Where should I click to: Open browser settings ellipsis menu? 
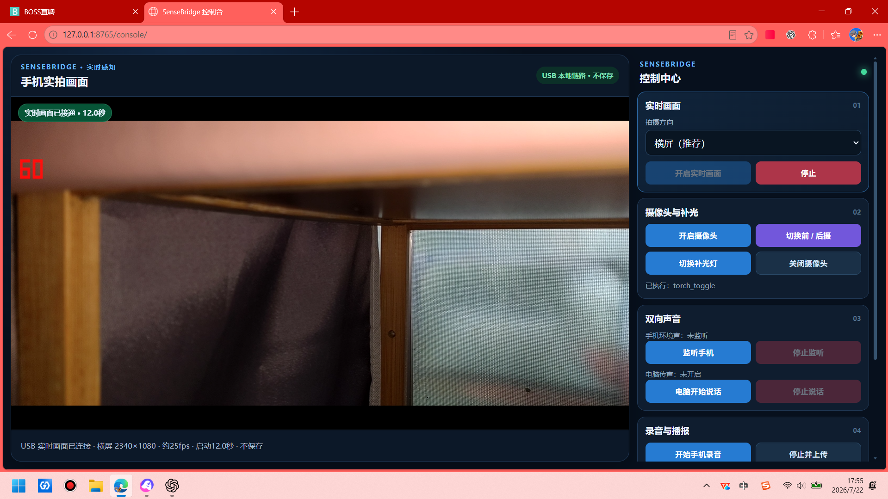(x=877, y=35)
